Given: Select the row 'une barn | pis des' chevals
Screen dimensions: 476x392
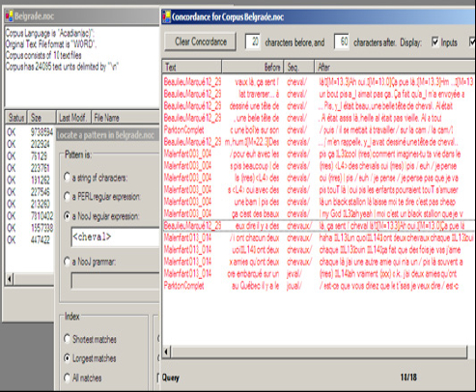Looking at the screenshot, I should [319, 202].
